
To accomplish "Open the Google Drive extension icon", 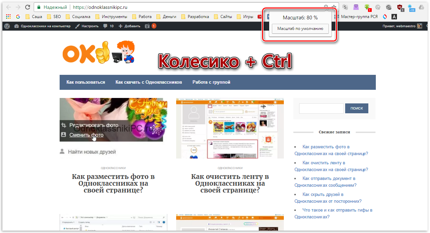I will pos(421,7).
